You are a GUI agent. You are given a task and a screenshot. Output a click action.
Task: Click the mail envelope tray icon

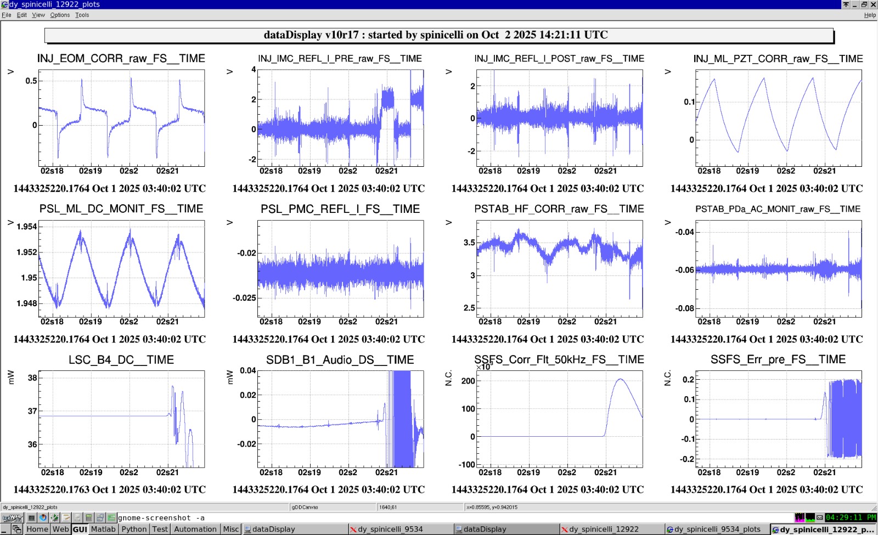(819, 517)
